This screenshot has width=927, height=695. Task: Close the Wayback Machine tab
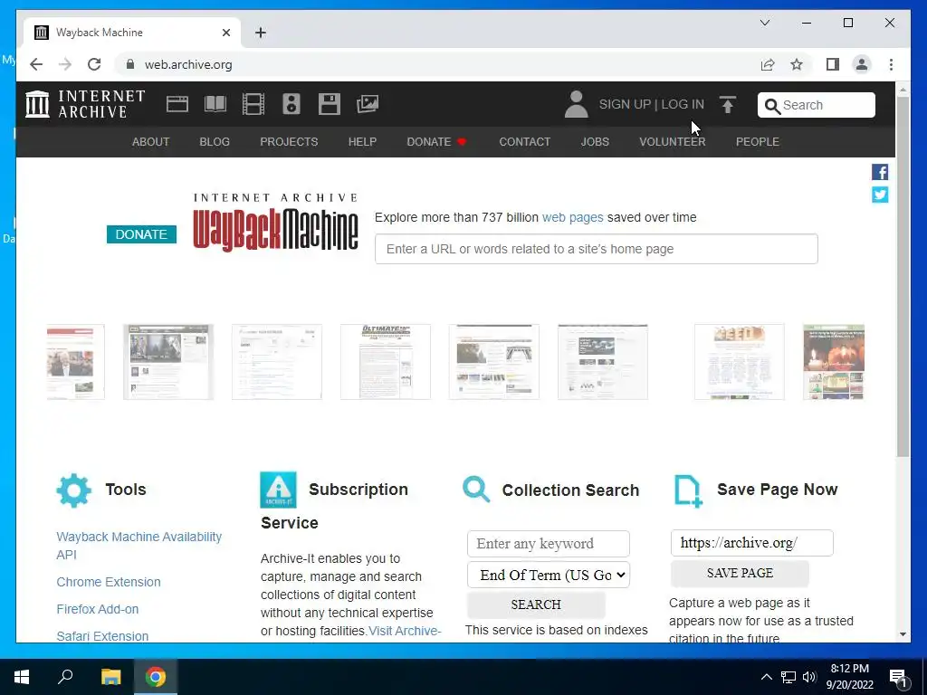coord(225,33)
